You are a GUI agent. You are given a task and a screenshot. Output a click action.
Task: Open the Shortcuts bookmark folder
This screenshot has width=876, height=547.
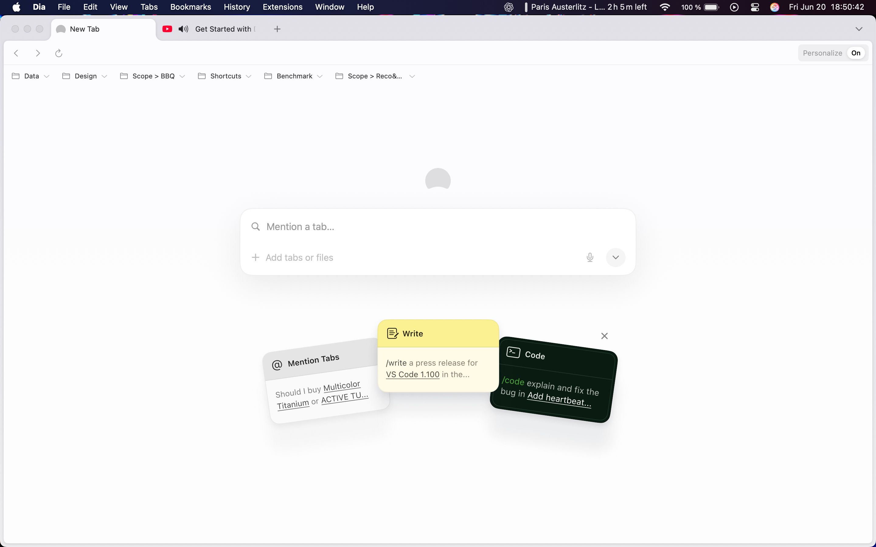[x=224, y=76]
